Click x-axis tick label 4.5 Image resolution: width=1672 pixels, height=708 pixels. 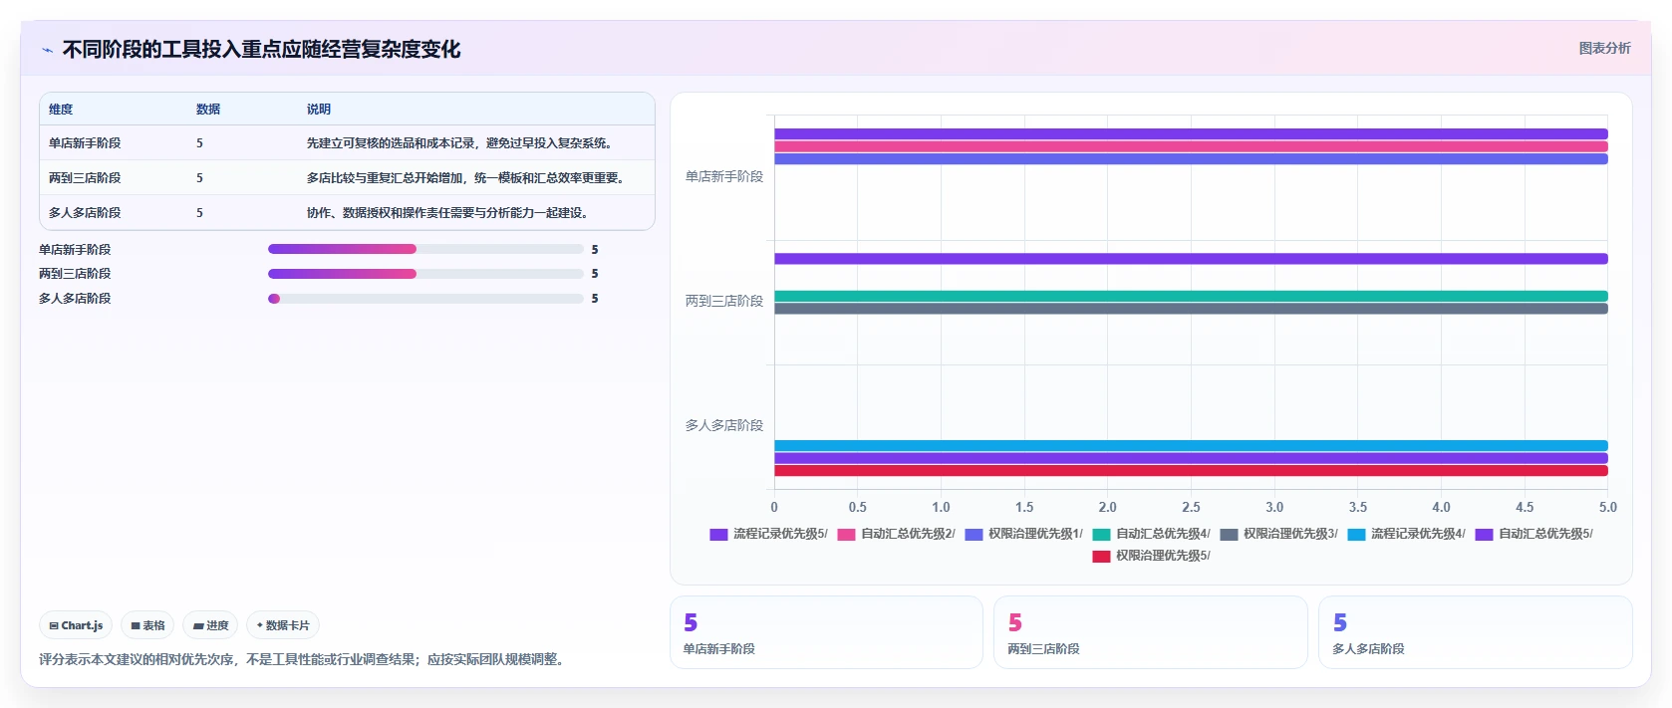1525,507
